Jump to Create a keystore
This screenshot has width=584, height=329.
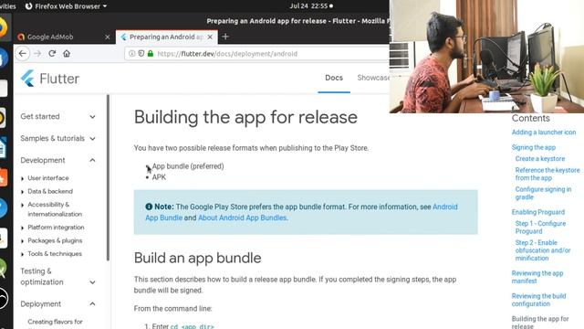(x=540, y=158)
